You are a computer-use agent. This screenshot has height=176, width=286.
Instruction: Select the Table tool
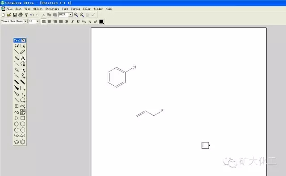[17, 106]
